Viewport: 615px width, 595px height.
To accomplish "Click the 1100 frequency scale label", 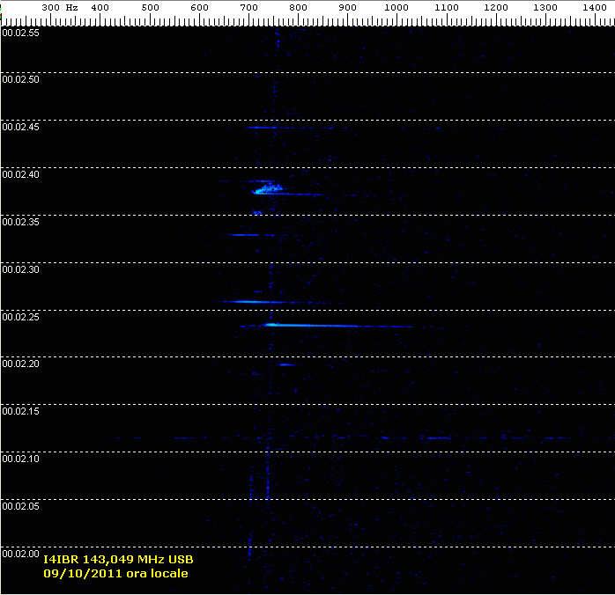I will 447,7.
